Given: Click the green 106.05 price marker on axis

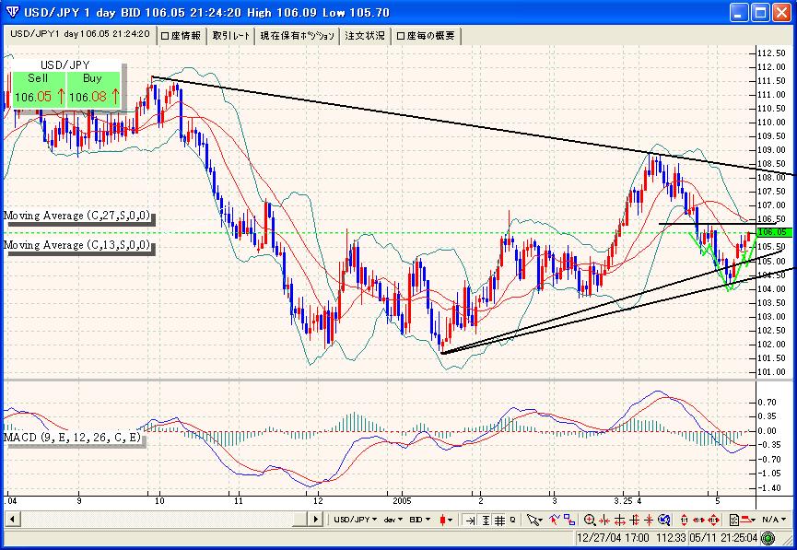Looking at the screenshot, I should coord(774,232).
